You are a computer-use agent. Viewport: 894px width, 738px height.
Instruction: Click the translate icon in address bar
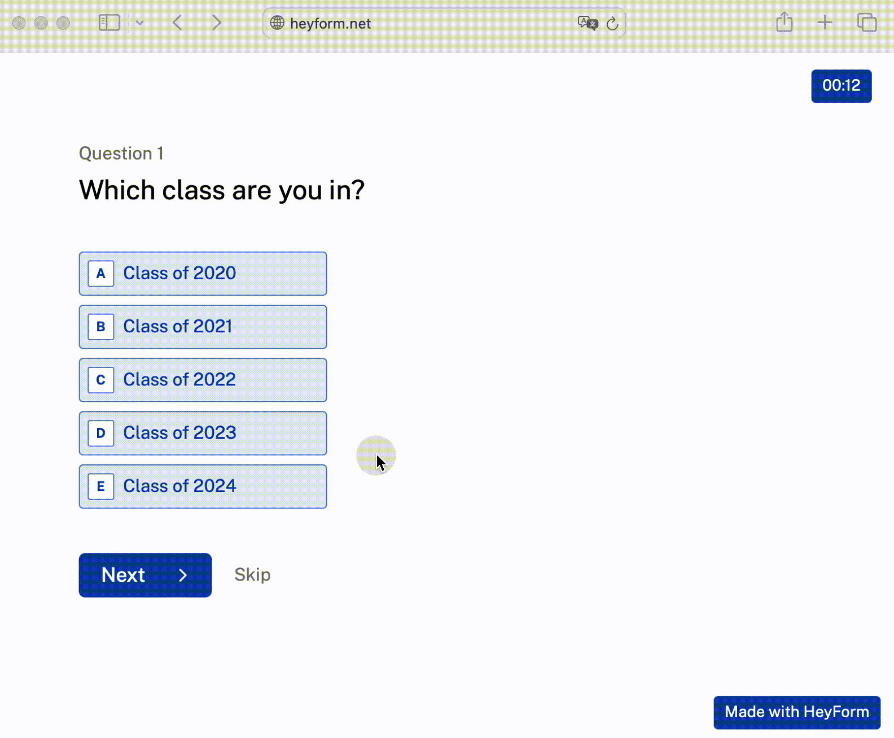click(588, 23)
